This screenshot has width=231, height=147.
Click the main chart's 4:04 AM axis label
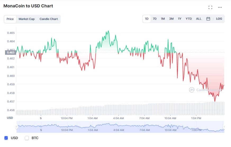[119, 118]
